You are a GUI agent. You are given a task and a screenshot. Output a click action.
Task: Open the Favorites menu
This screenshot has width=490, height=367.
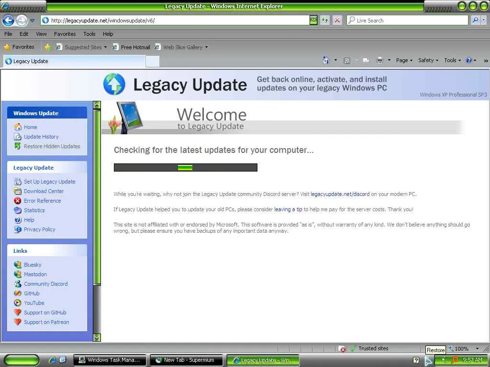click(65, 34)
